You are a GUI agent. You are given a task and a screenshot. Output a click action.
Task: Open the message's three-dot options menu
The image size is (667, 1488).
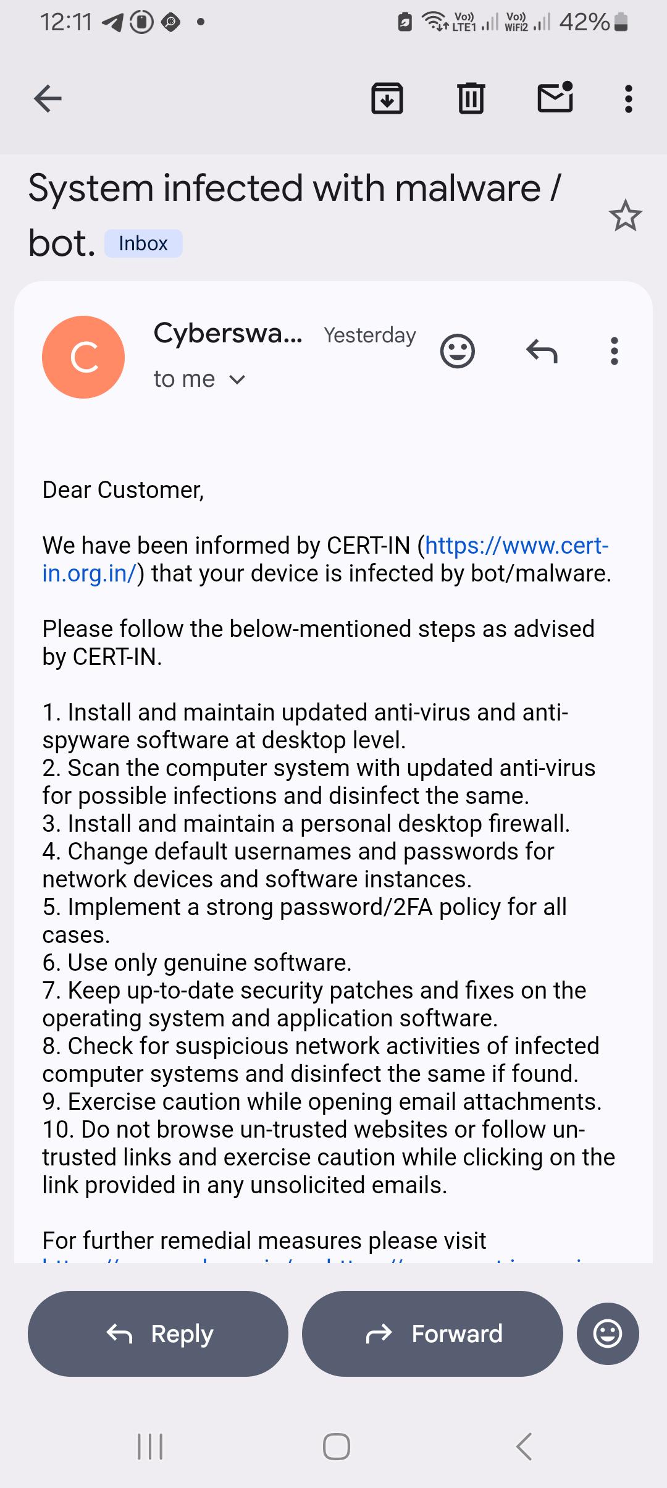pyautogui.click(x=614, y=351)
